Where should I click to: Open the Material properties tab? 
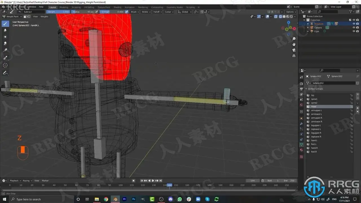[301, 150]
